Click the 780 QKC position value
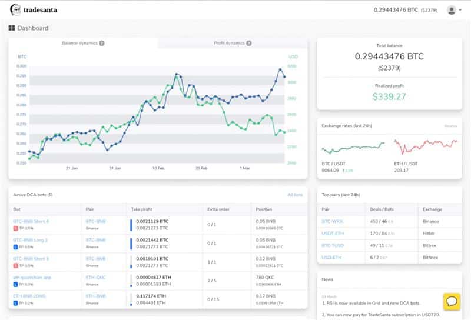Screen dimensions: 471x320 tap(264, 277)
